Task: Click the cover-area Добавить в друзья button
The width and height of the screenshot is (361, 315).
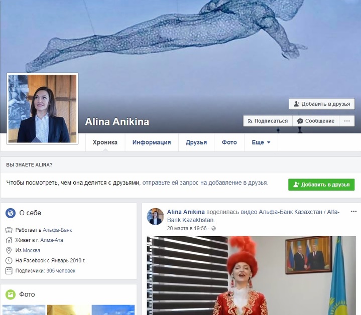Action: (322, 104)
